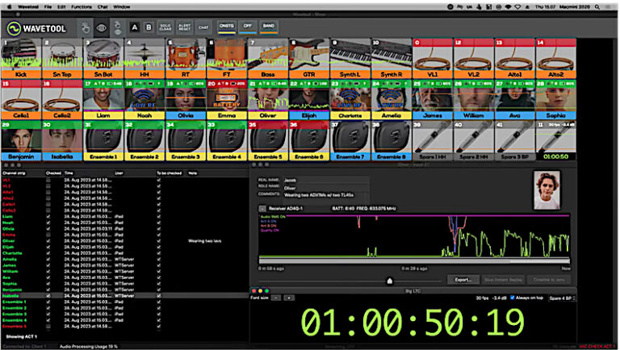Click the Timeline to zero button
The image size is (620, 350).
(549, 279)
